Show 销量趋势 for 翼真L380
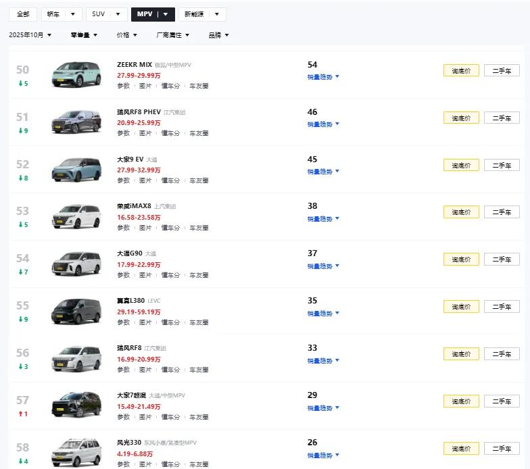Viewport: 530px width, 469px height. [323, 313]
